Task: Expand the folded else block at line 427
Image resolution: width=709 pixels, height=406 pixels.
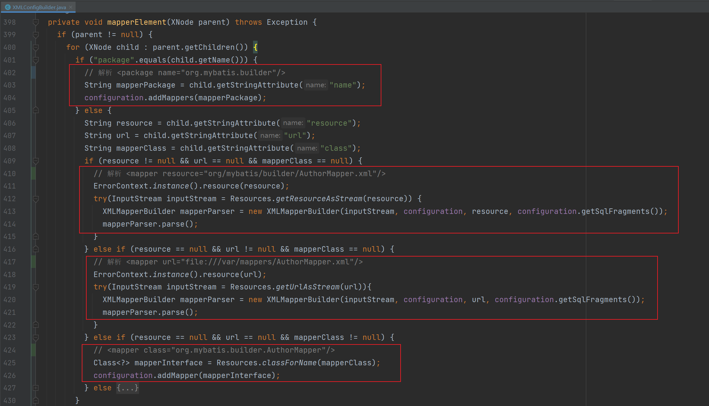Action: [36, 388]
